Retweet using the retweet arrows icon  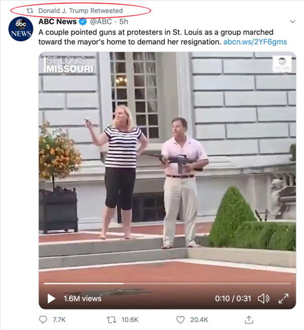[x=111, y=320]
